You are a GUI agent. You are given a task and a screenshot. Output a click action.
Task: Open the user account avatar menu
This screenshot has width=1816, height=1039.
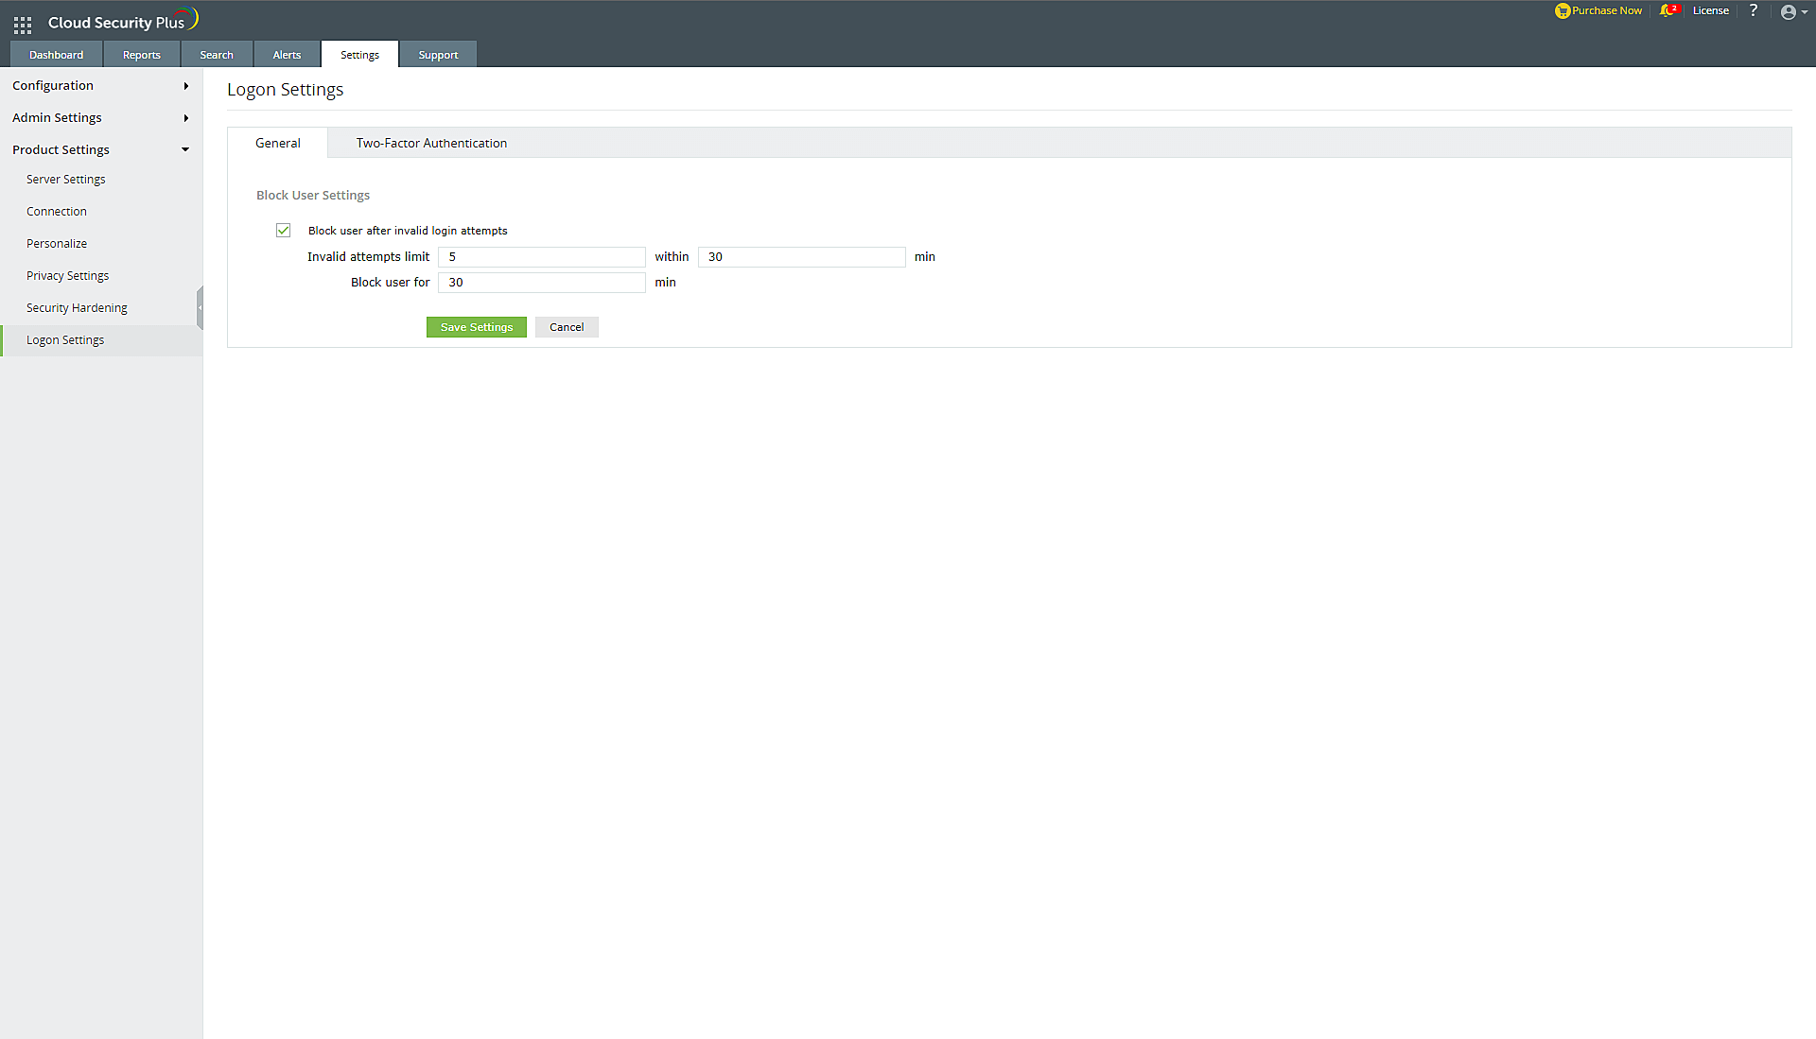coord(1789,12)
